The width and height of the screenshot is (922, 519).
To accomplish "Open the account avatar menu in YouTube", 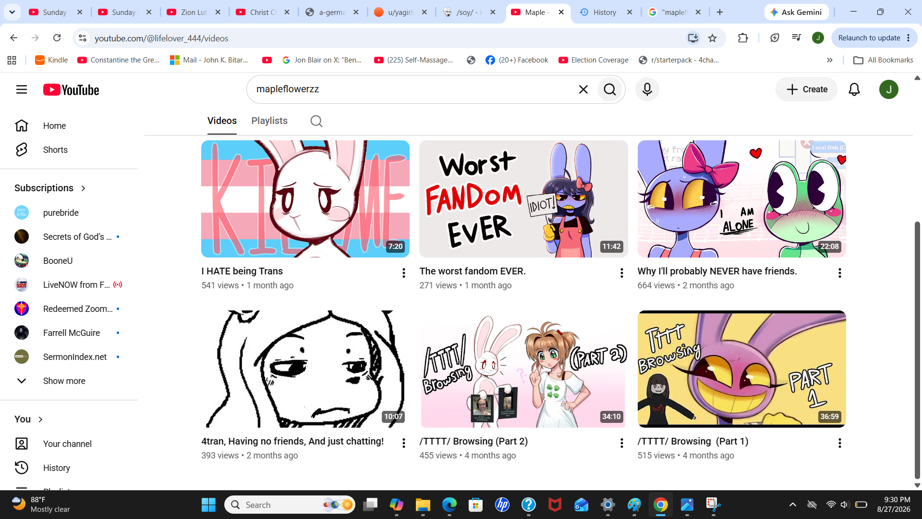I will tap(889, 89).
